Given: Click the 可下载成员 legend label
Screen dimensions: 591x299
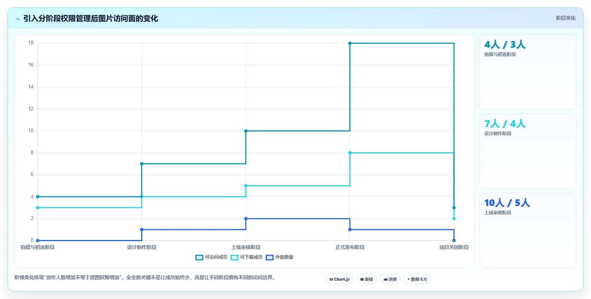Looking at the screenshot, I should click(251, 257).
